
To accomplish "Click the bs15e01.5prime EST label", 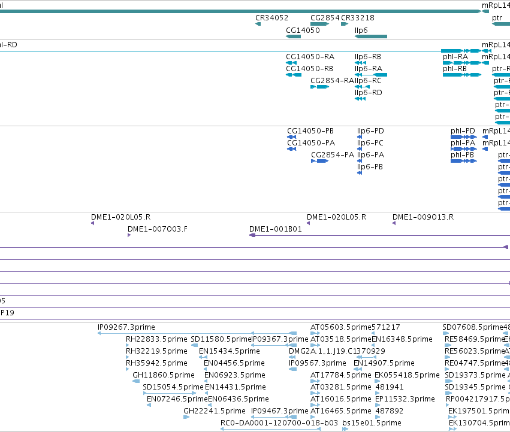I will tap(372, 424).
